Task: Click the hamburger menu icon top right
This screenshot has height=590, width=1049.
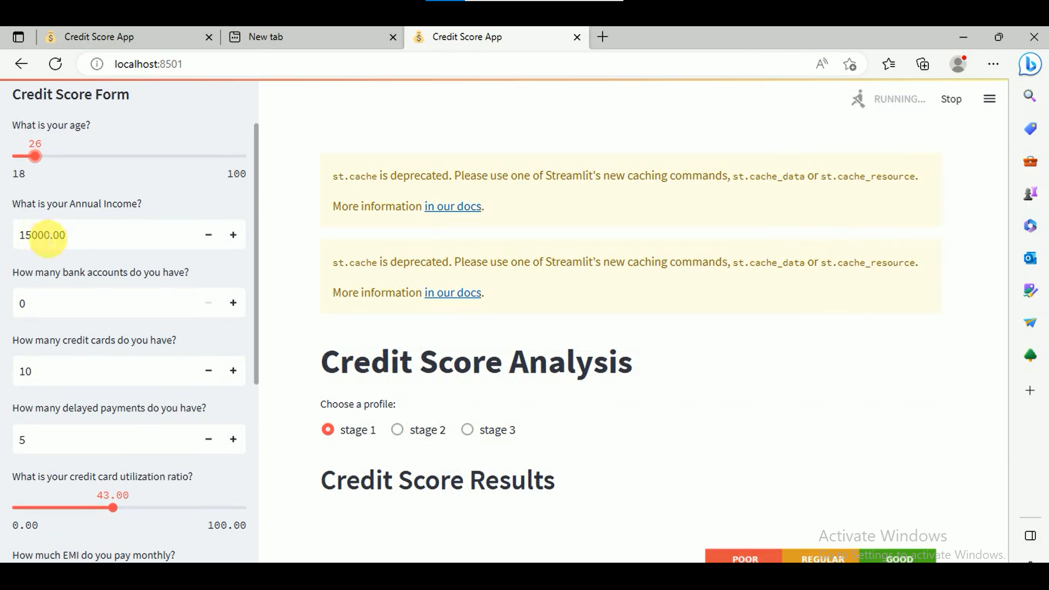Action: point(990,99)
